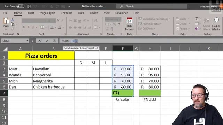The width and height of the screenshot is (223, 125).
Task: Open Customize Quick Access Toolbar arrow
Action: (69, 6)
